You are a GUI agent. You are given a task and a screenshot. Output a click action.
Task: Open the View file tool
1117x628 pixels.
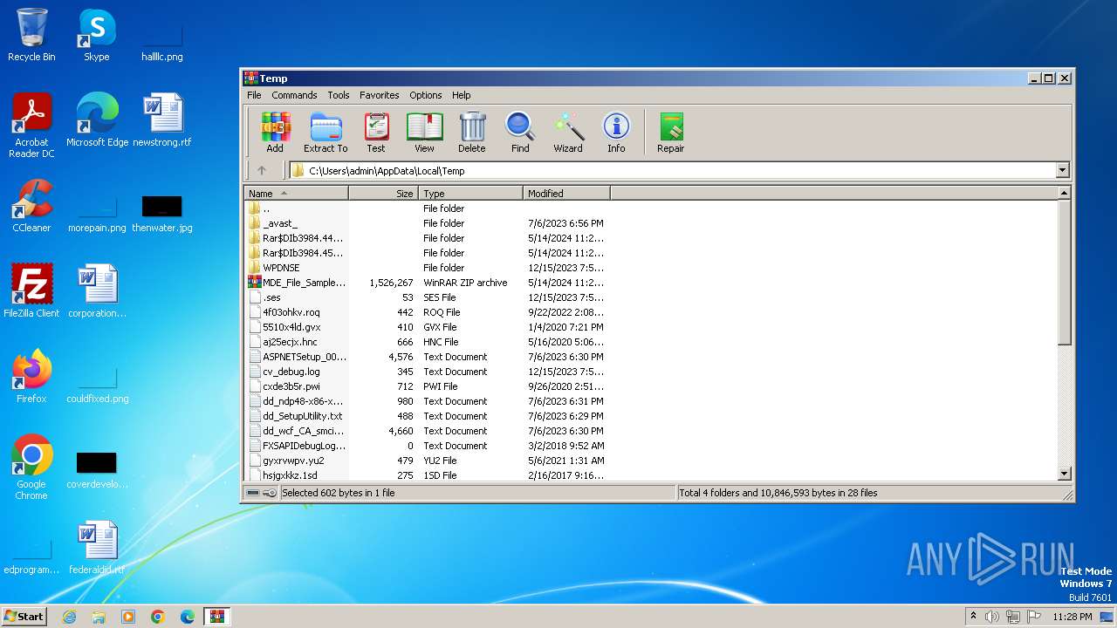click(x=424, y=133)
